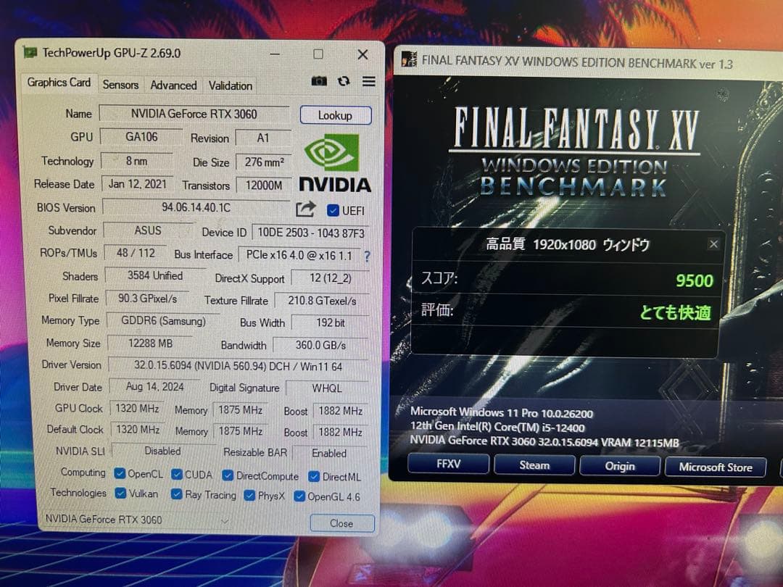Viewport: 783px width, 587px height.
Task: Click the Die Size value 276 mm²
Action: pos(264,162)
